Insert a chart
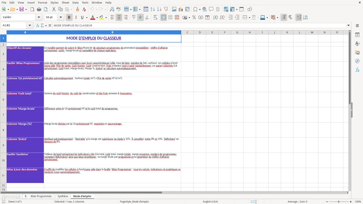This screenshot has height=204, width=363. click(181, 9)
